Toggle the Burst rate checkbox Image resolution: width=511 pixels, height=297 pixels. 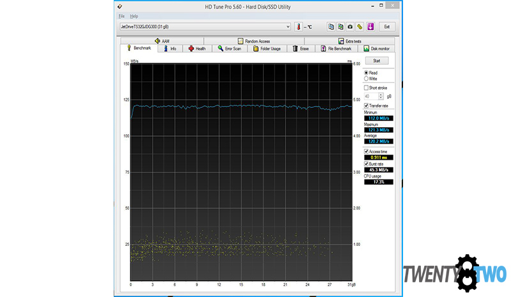(x=366, y=164)
